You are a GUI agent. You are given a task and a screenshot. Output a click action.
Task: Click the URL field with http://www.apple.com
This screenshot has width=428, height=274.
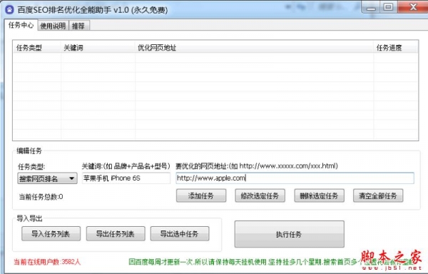(x=295, y=178)
